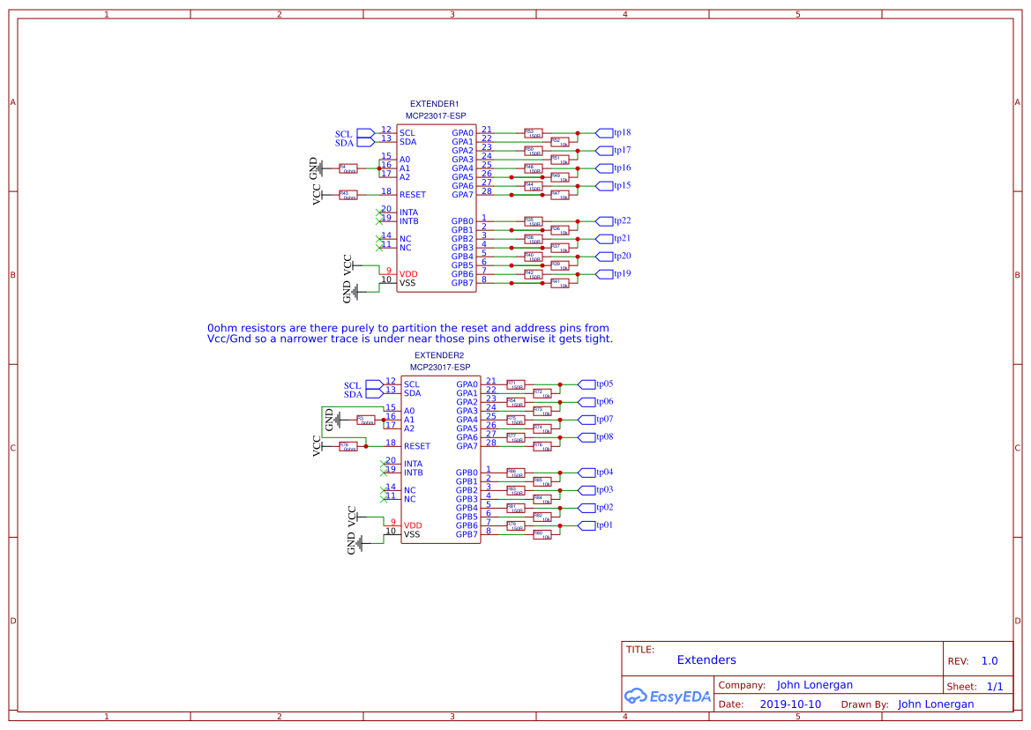Select the REV 1.0 value
Image resolution: width=1031 pixels, height=730 pixels.
(990, 661)
